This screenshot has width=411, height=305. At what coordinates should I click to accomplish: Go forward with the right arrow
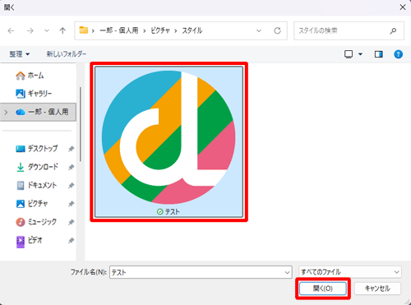[x=30, y=30]
